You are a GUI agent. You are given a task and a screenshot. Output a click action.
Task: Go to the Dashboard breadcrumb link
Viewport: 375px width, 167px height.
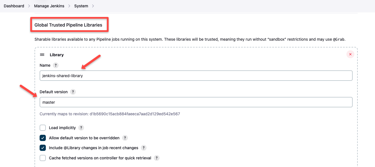[x=14, y=6]
